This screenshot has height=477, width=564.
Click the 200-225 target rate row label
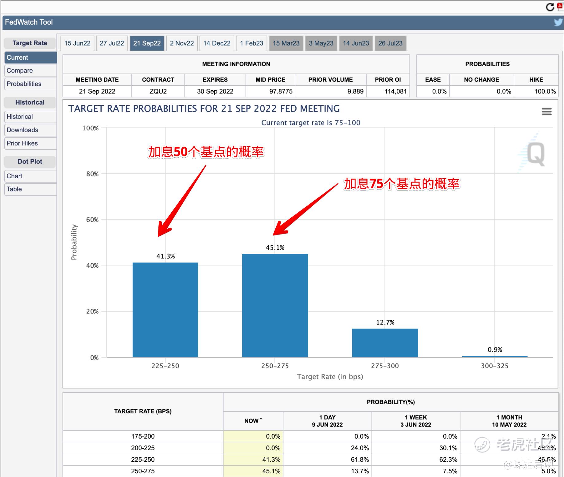coord(143,448)
